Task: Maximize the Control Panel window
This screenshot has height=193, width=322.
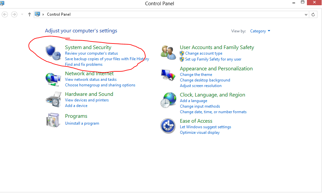Action: pyautogui.click(x=303, y=3)
